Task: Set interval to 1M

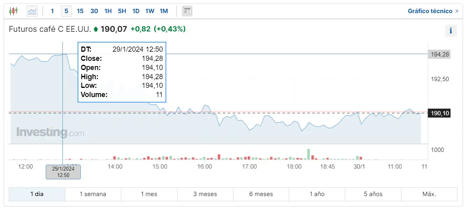Action: 163,11
